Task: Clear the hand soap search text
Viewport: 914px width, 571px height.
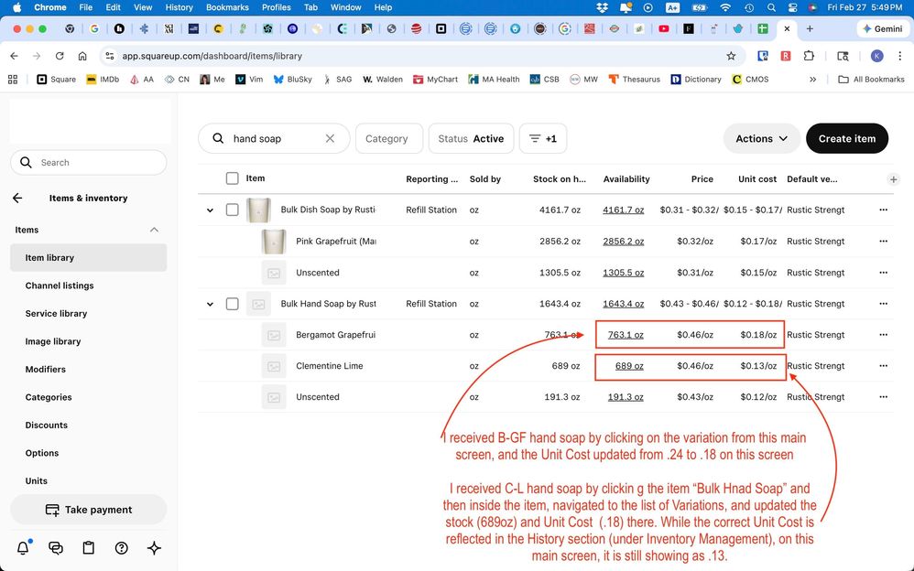Action: 330,139
